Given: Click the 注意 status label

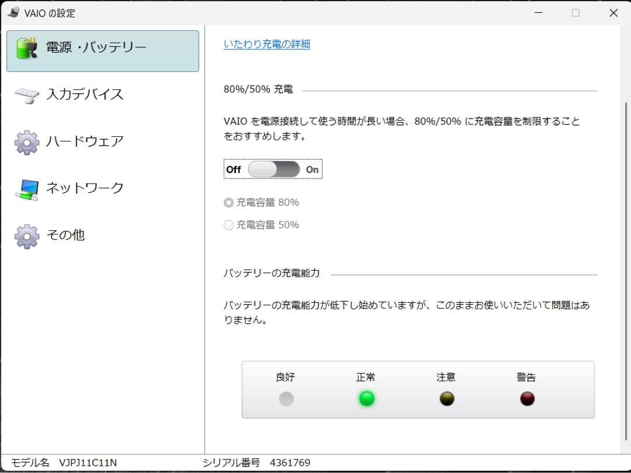Looking at the screenshot, I should coord(446,377).
